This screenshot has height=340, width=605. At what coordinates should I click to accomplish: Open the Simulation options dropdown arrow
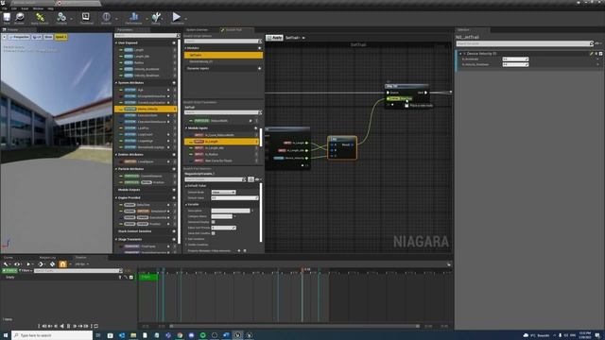[186, 19]
